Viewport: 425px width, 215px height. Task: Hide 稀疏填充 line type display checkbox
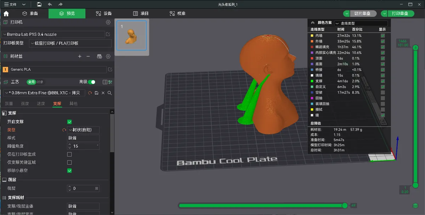coord(382,47)
